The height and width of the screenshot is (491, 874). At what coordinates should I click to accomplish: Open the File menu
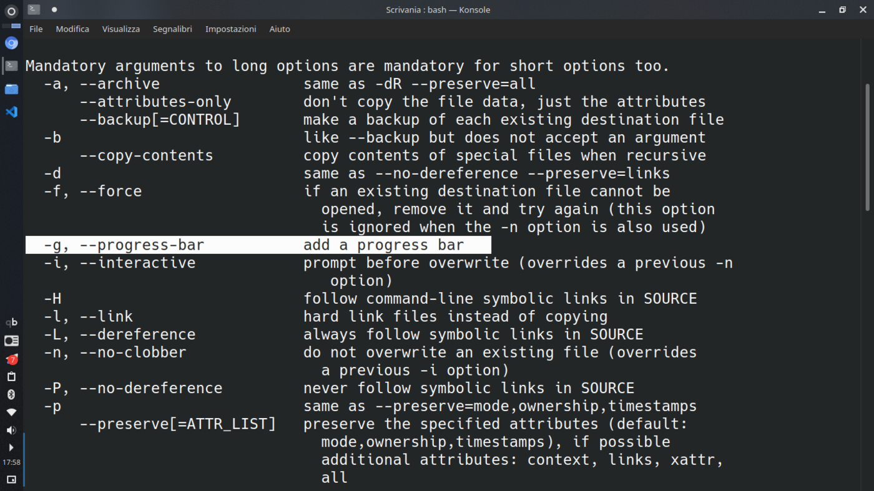click(x=36, y=29)
